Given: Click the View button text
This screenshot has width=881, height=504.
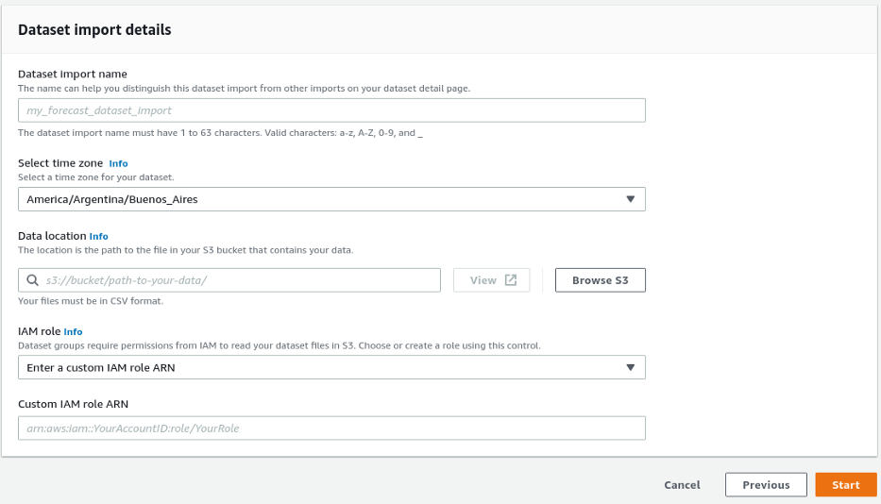Looking at the screenshot, I should [x=483, y=280].
